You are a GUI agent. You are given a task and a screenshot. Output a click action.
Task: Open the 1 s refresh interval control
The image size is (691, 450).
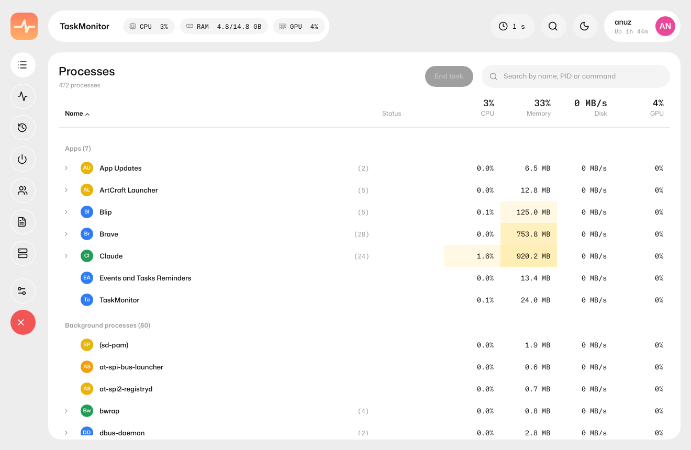[x=512, y=26]
